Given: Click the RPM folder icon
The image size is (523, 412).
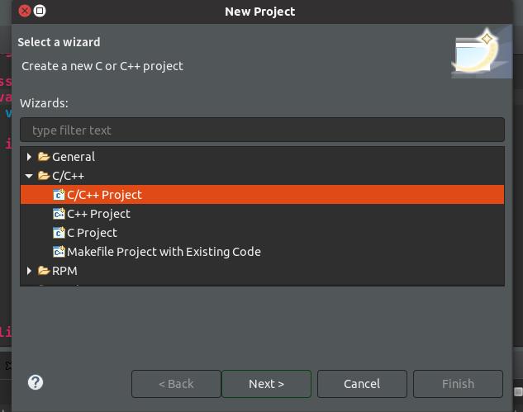Looking at the screenshot, I should click(44, 271).
